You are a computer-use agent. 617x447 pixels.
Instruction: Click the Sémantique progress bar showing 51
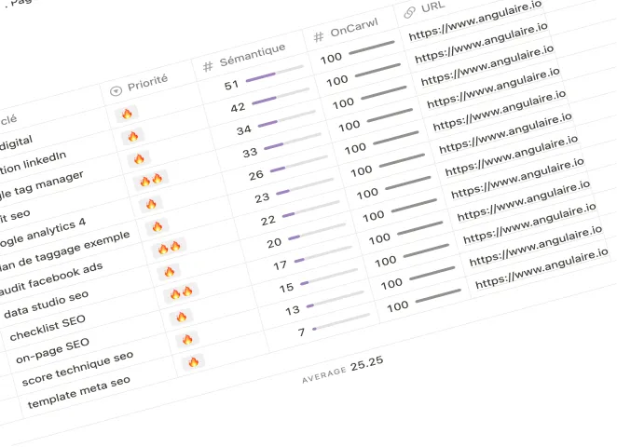275,74
